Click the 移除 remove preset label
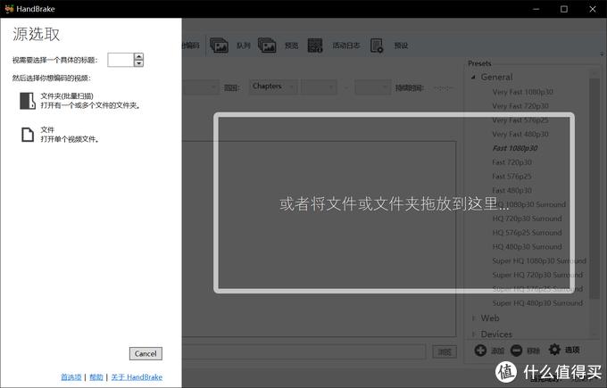The image size is (607, 388). tap(533, 351)
